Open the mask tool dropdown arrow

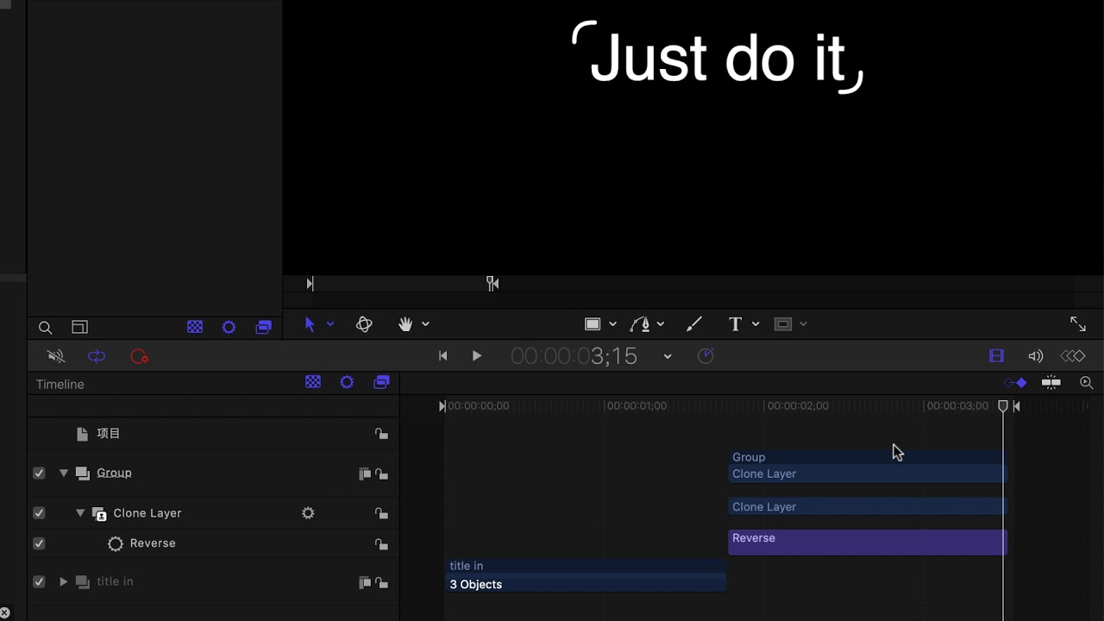click(803, 324)
